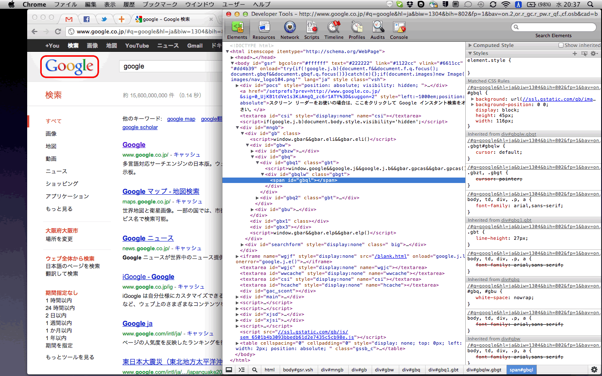Click the Google logo on the search page
Viewport: 602px width, 376px height.
pyautogui.click(x=69, y=66)
